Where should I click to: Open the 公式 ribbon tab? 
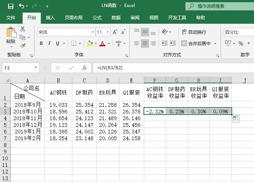[97, 17]
